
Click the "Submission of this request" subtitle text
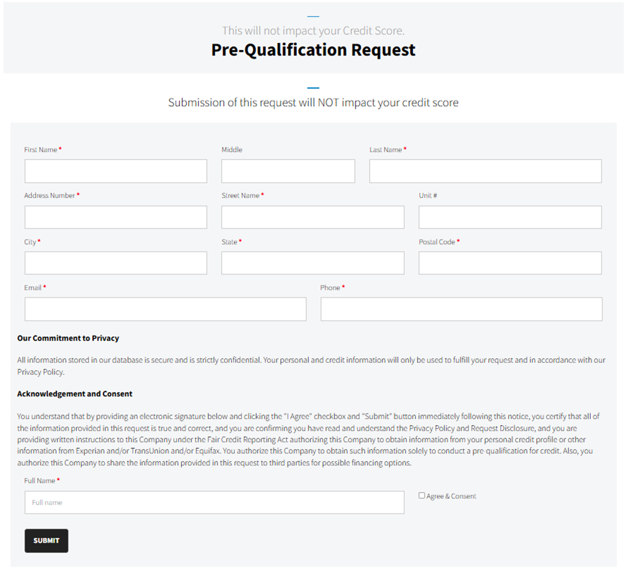click(x=313, y=103)
